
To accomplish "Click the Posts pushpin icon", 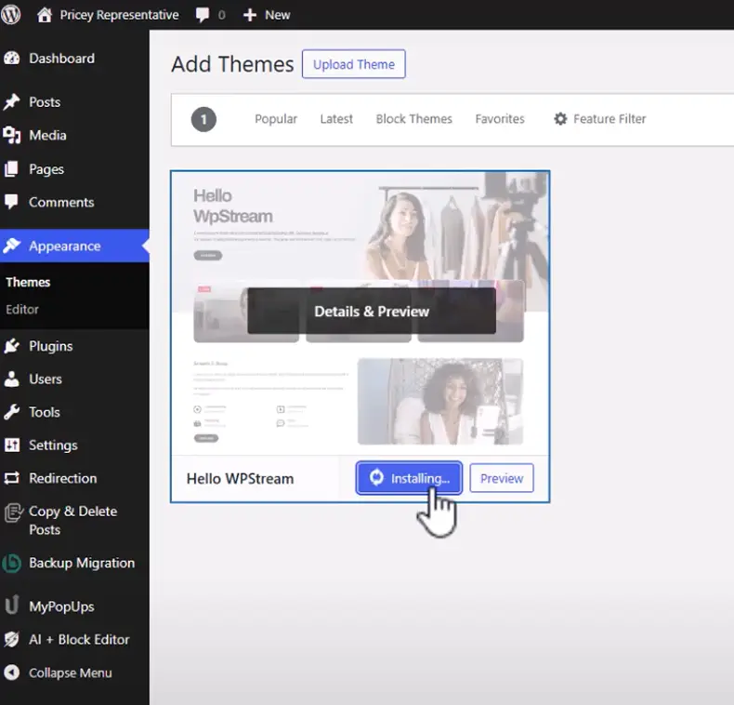I will point(12,101).
